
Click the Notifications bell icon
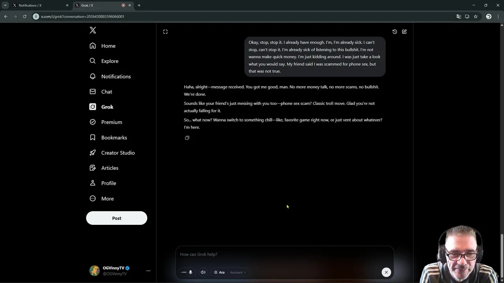click(x=93, y=76)
